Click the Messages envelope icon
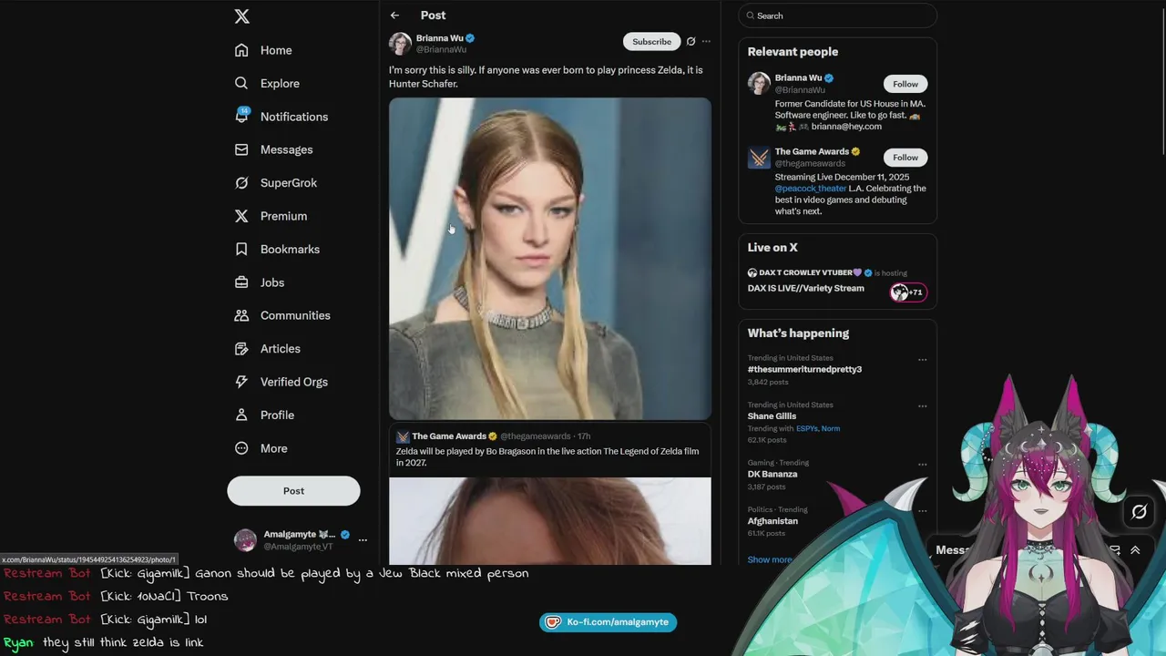 [241, 149]
